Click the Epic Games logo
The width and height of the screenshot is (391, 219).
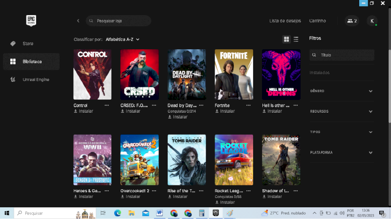(x=31, y=20)
